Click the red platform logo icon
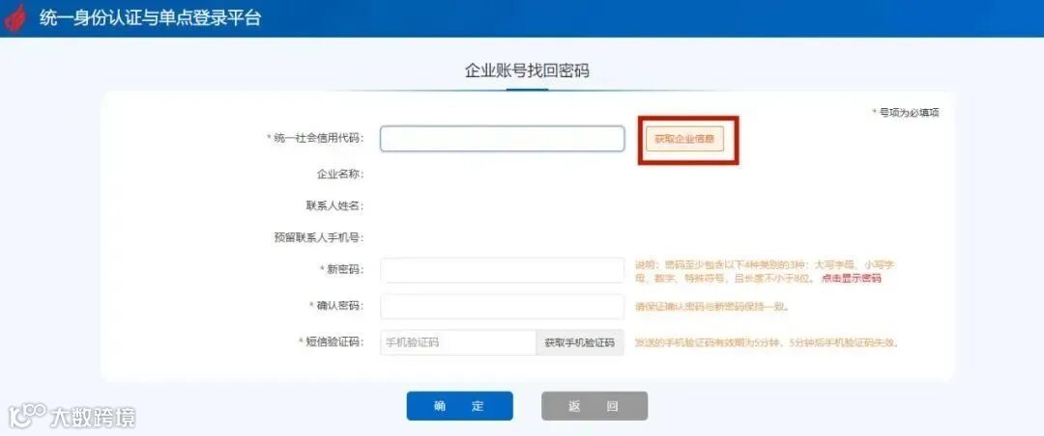 (14, 18)
